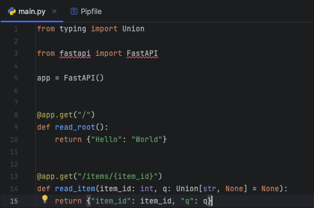Click the 'app' variable on line 5

pyautogui.click(x=44, y=78)
